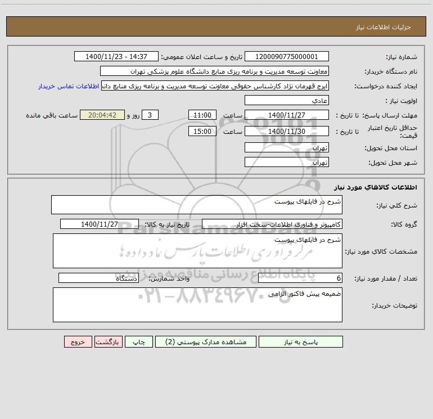Click the حداقل تاریخ اعتبار قیمت label

click(x=393, y=132)
